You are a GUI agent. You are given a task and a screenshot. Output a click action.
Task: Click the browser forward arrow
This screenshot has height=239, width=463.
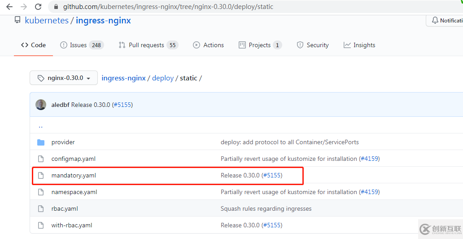pyautogui.click(x=24, y=7)
